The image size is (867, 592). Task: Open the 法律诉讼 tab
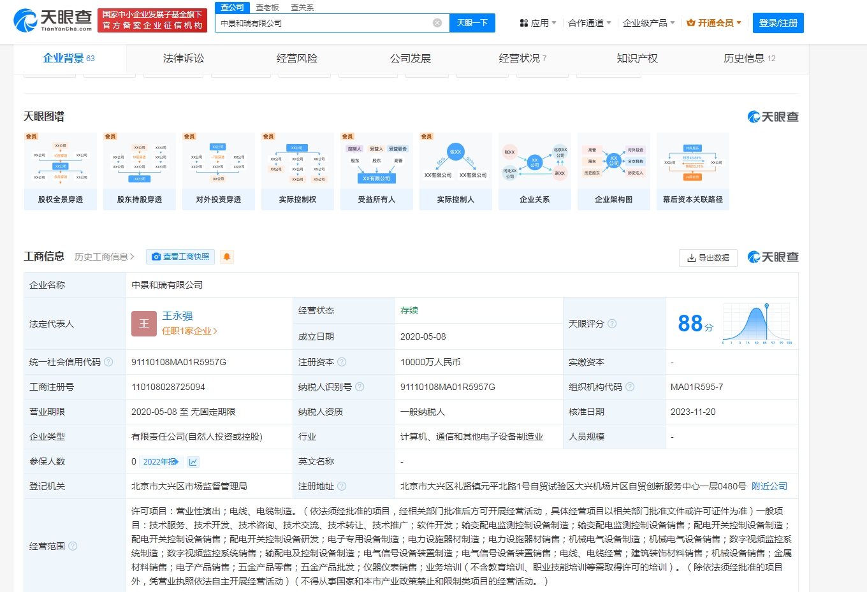pos(184,59)
